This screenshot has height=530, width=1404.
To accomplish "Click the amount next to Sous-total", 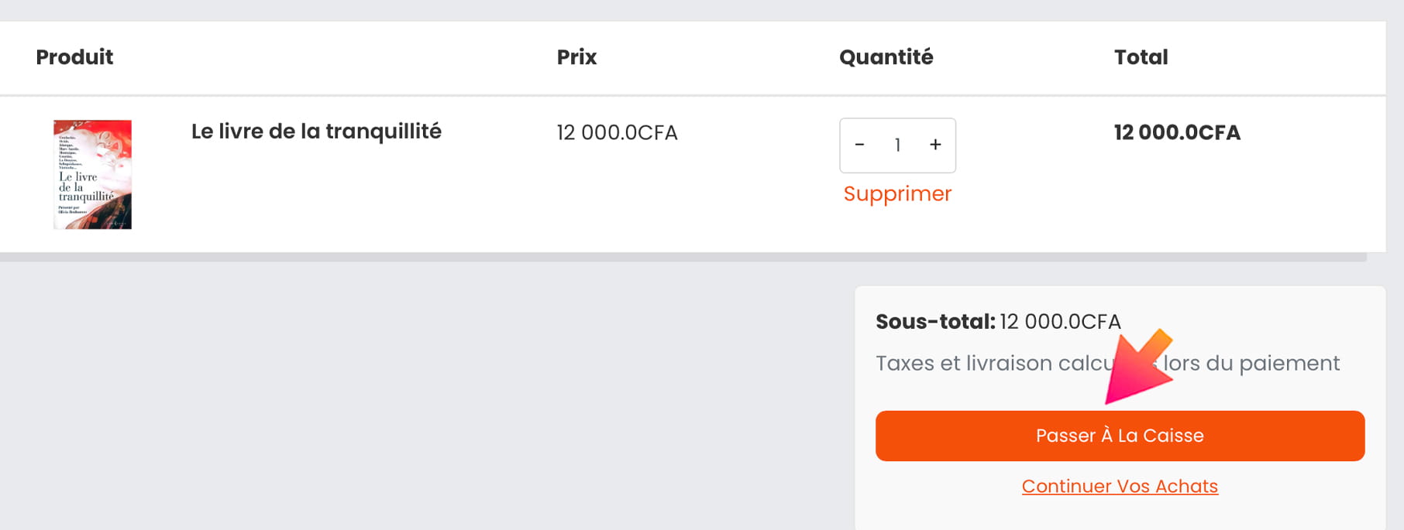I will tap(1060, 322).
